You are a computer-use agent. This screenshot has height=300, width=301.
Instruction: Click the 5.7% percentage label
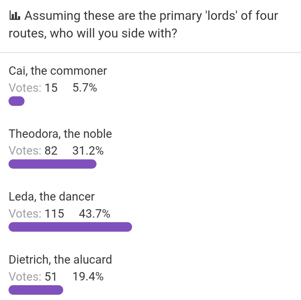(85, 88)
